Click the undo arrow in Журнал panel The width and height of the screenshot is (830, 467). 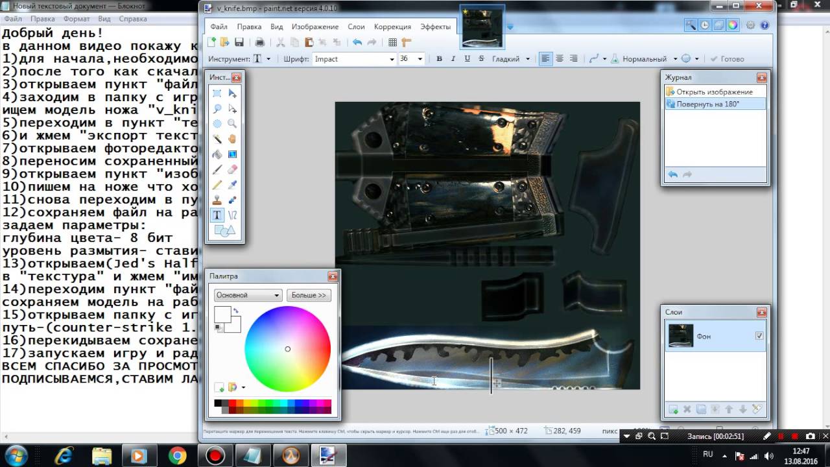[673, 174]
